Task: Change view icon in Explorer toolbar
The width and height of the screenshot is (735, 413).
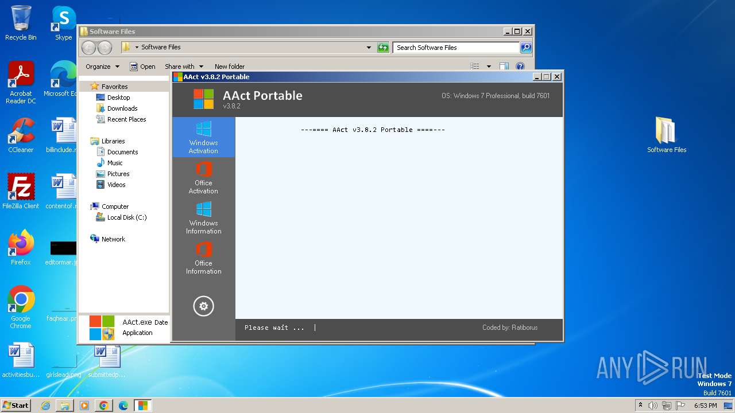Action: click(475, 67)
